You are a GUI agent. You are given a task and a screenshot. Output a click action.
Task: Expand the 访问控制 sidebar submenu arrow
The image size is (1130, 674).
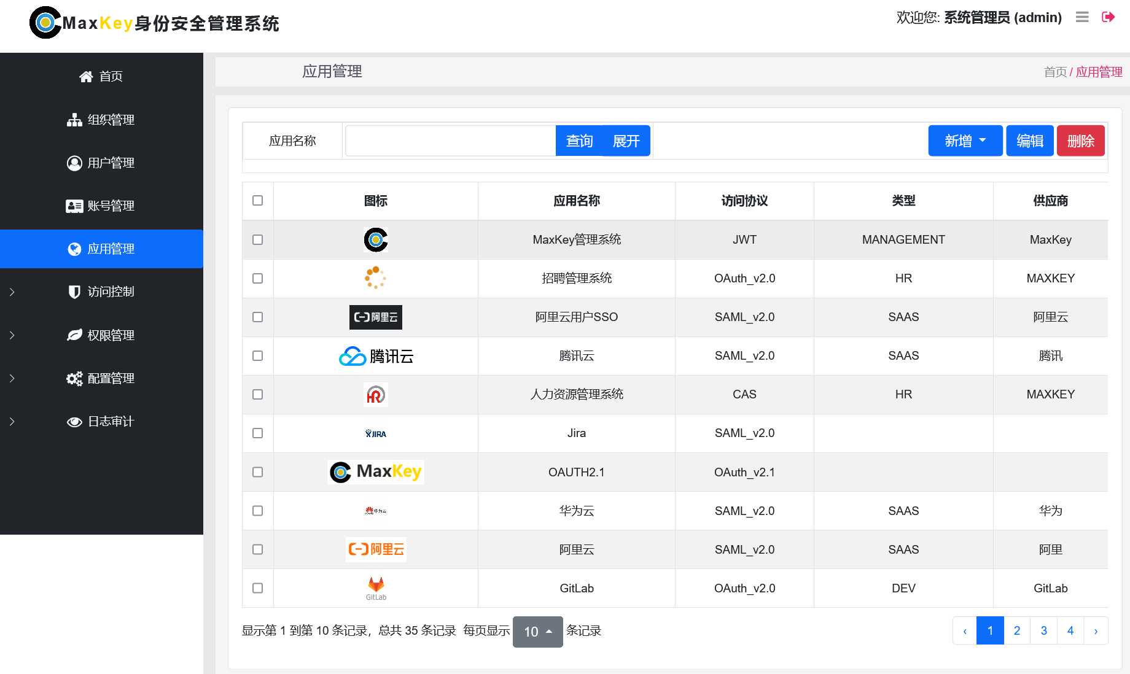click(12, 292)
